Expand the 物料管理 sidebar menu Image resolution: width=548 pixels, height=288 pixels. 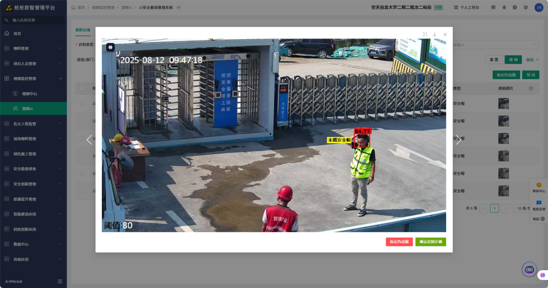tap(33, 49)
